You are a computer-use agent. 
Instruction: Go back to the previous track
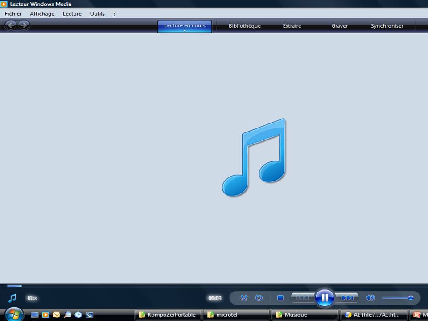302,298
